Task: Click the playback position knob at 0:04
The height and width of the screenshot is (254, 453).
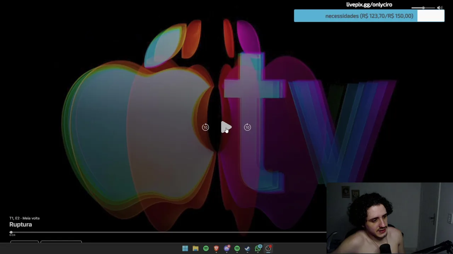Action: [x=11, y=232]
